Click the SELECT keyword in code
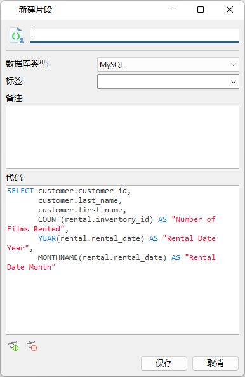Screen dimensions: 245x377 [20, 191]
